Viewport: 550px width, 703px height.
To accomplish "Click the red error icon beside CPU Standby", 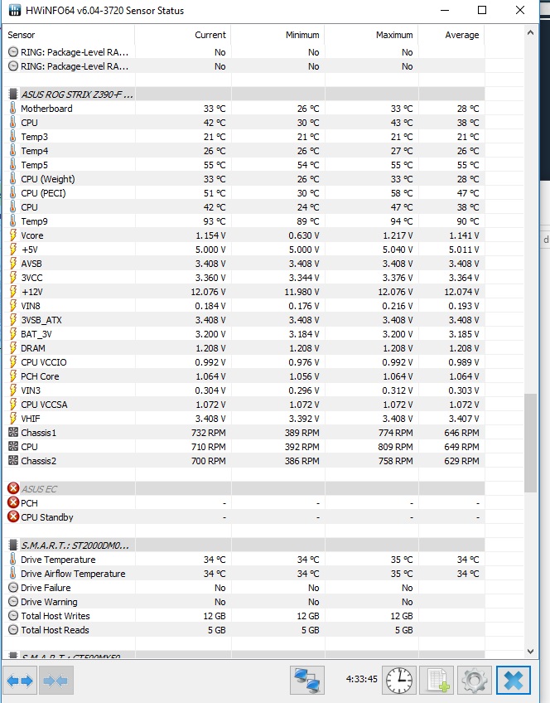I will coord(13,516).
